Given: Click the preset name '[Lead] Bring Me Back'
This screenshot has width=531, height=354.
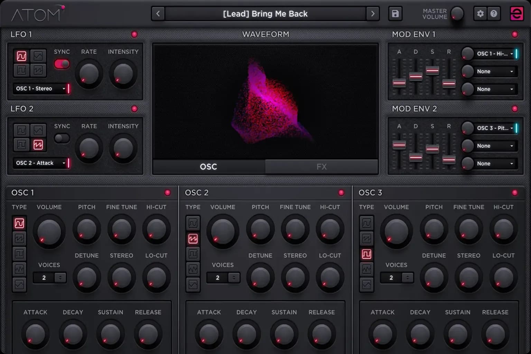Looking at the screenshot, I should click(x=265, y=14).
